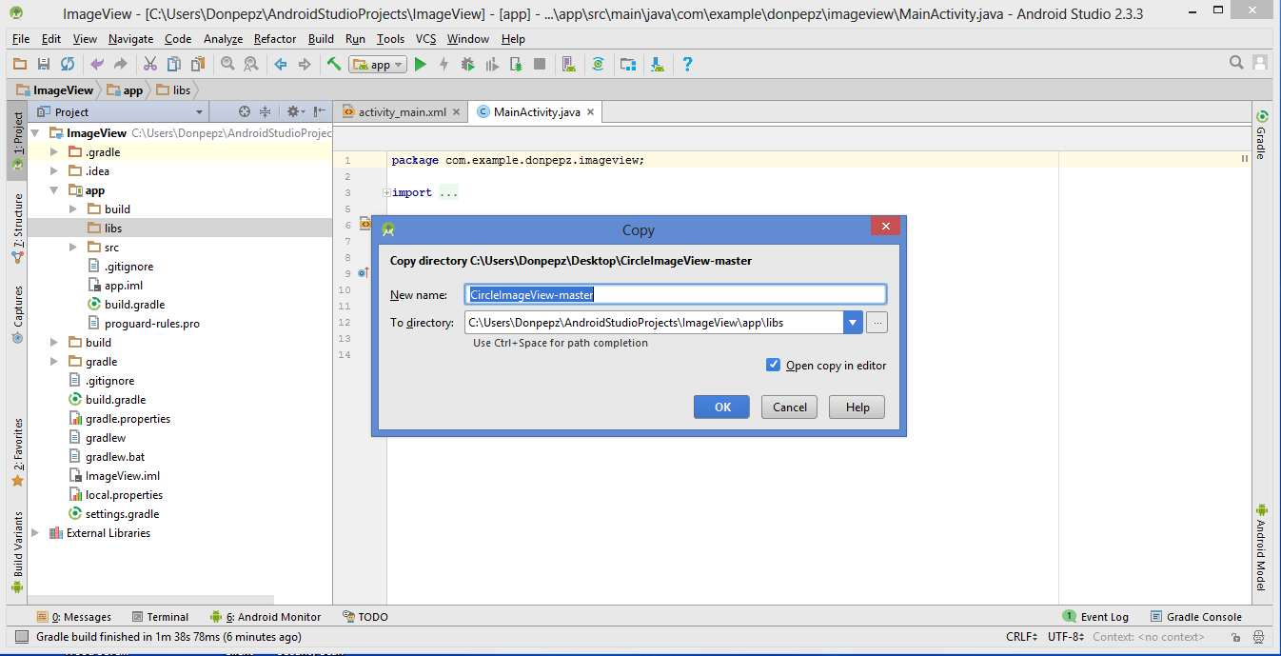This screenshot has width=1281, height=656.
Task: Open the Project Structure icon
Action: (627, 64)
